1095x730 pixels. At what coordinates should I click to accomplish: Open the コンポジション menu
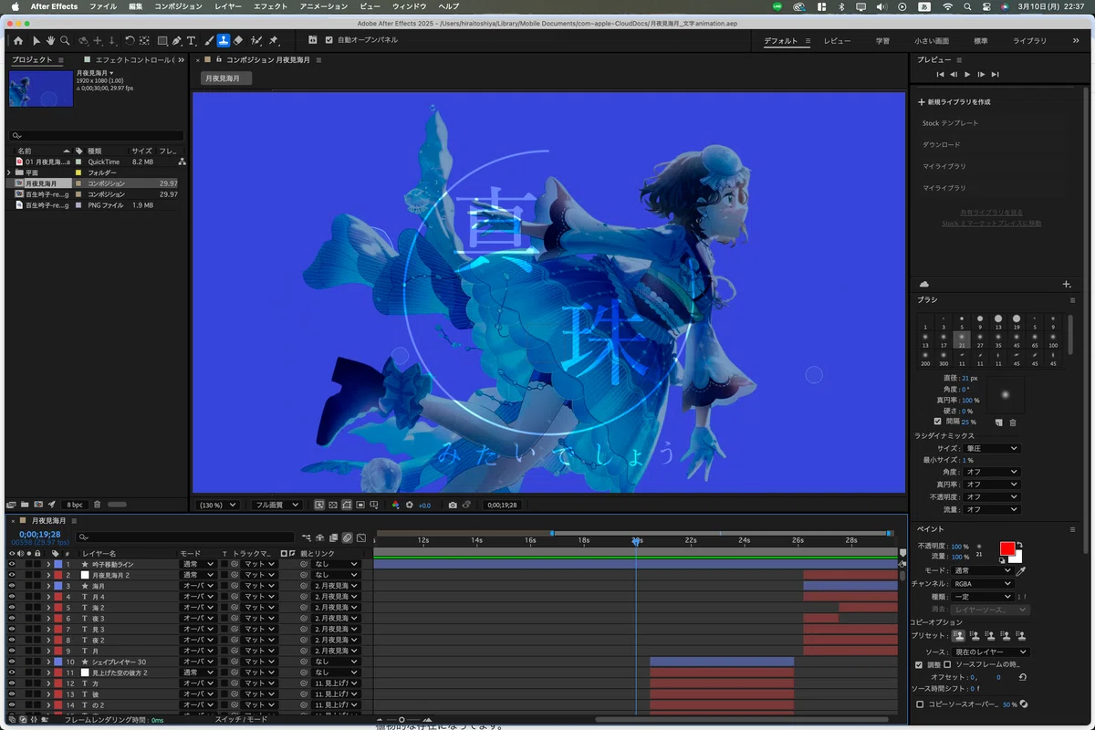pyautogui.click(x=178, y=6)
